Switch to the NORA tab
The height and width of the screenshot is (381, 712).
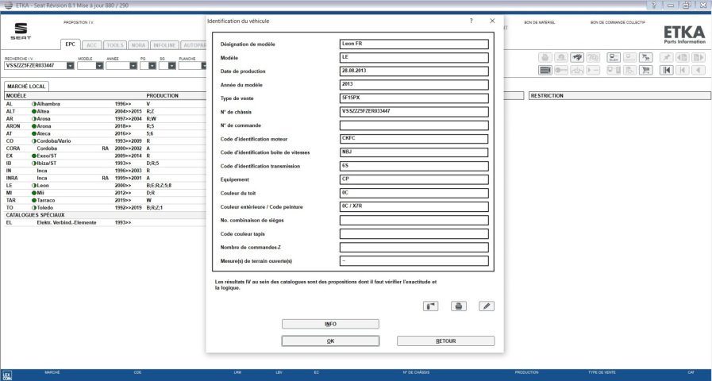tap(138, 45)
